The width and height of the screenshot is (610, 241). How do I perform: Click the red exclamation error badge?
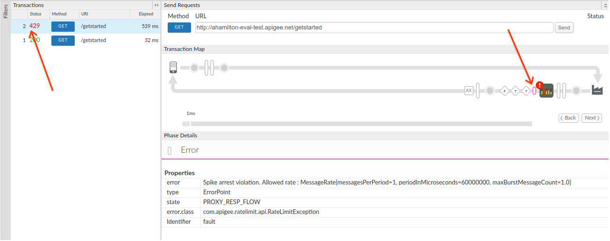(539, 85)
